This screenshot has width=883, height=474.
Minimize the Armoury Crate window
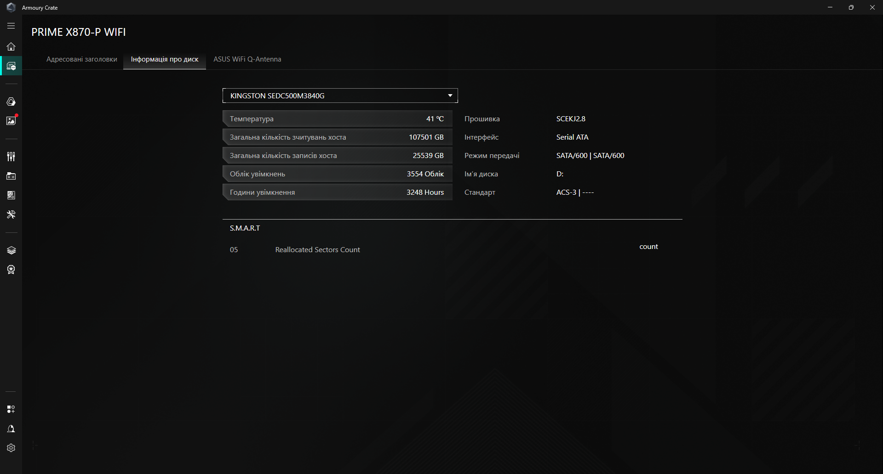[x=830, y=7]
